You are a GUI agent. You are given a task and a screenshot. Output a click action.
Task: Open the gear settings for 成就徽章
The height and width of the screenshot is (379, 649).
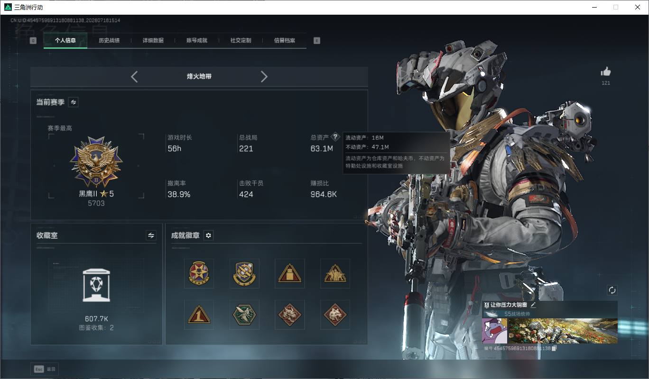pyautogui.click(x=208, y=235)
